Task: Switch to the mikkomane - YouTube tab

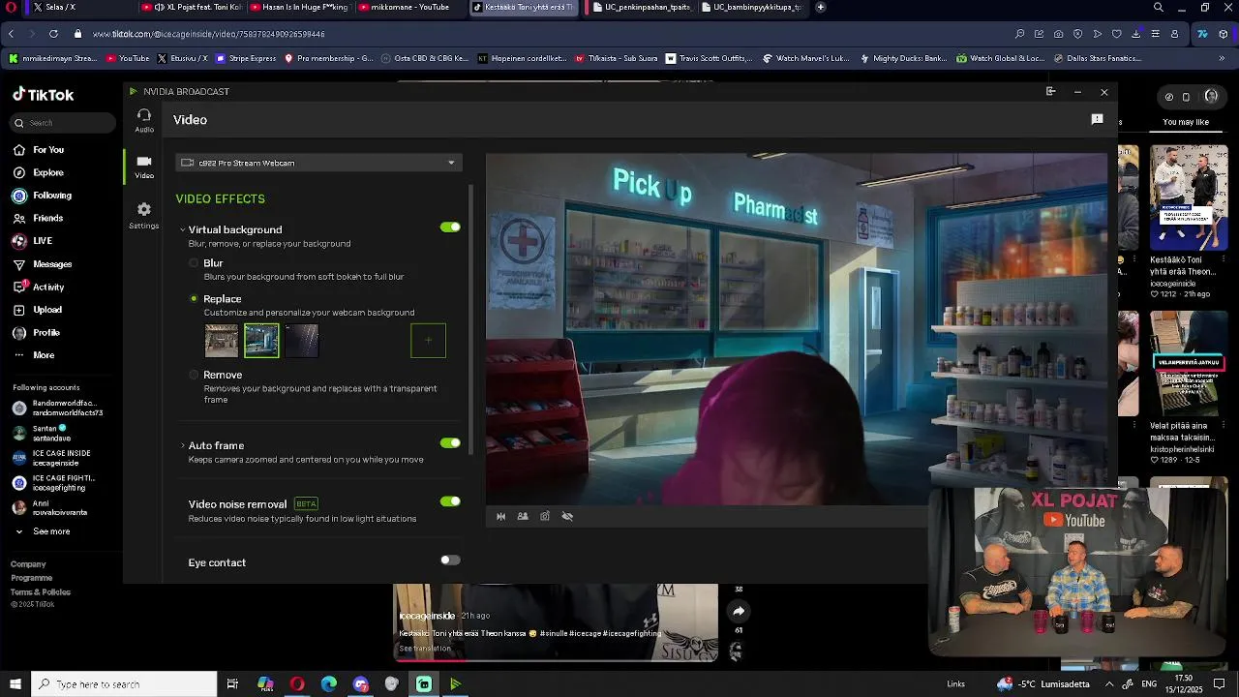Action: point(410,7)
